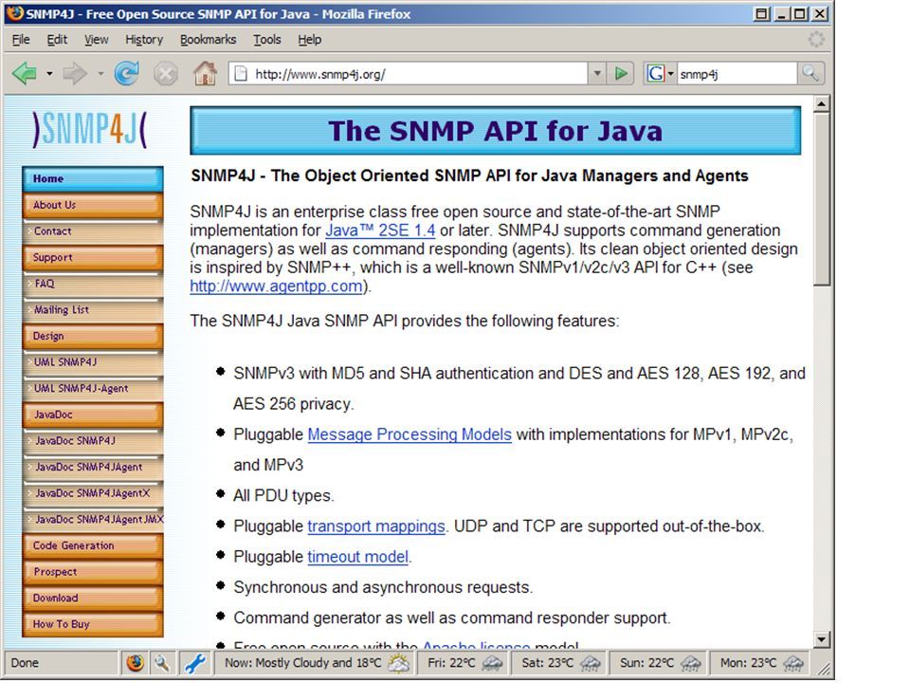The image size is (910, 683).
Task: Open the JavaDoc sidebar section
Action: coord(93,415)
